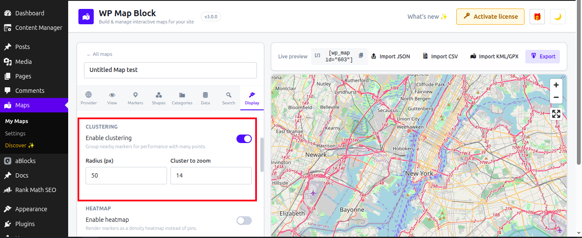Screen dimensions: 582x238
Task: Click the settings panel scrollbar
Action: click(x=262, y=155)
